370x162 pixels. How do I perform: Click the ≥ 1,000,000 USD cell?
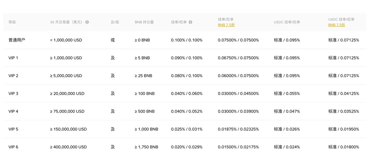click(66, 58)
